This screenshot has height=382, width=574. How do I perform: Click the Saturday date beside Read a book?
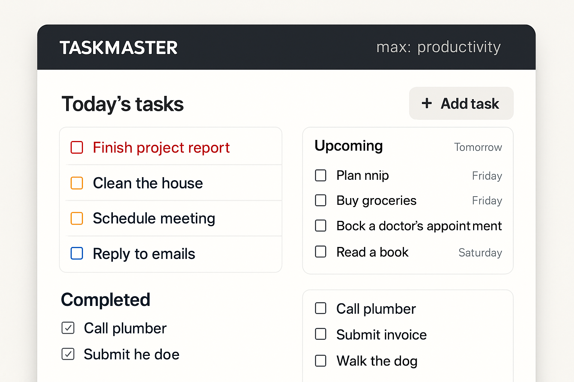coord(480,253)
